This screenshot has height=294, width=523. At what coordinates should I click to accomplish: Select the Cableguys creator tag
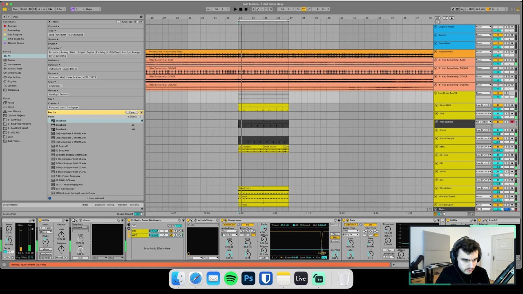pos(72,107)
